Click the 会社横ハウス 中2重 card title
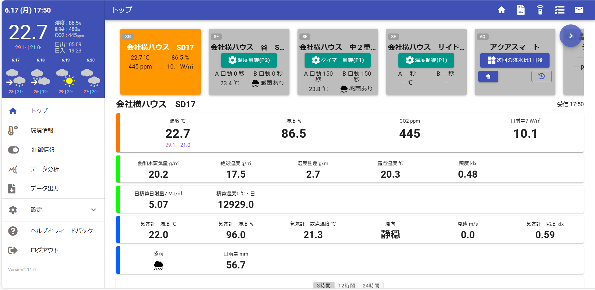The image size is (595, 290). [x=337, y=47]
